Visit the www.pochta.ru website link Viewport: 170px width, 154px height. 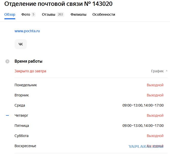[x=27, y=31]
